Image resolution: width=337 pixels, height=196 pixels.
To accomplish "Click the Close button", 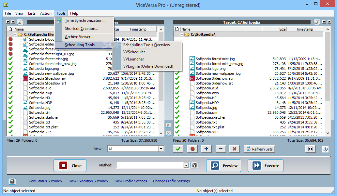I will point(70,165).
